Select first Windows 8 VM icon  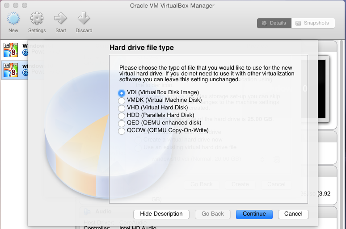point(10,49)
